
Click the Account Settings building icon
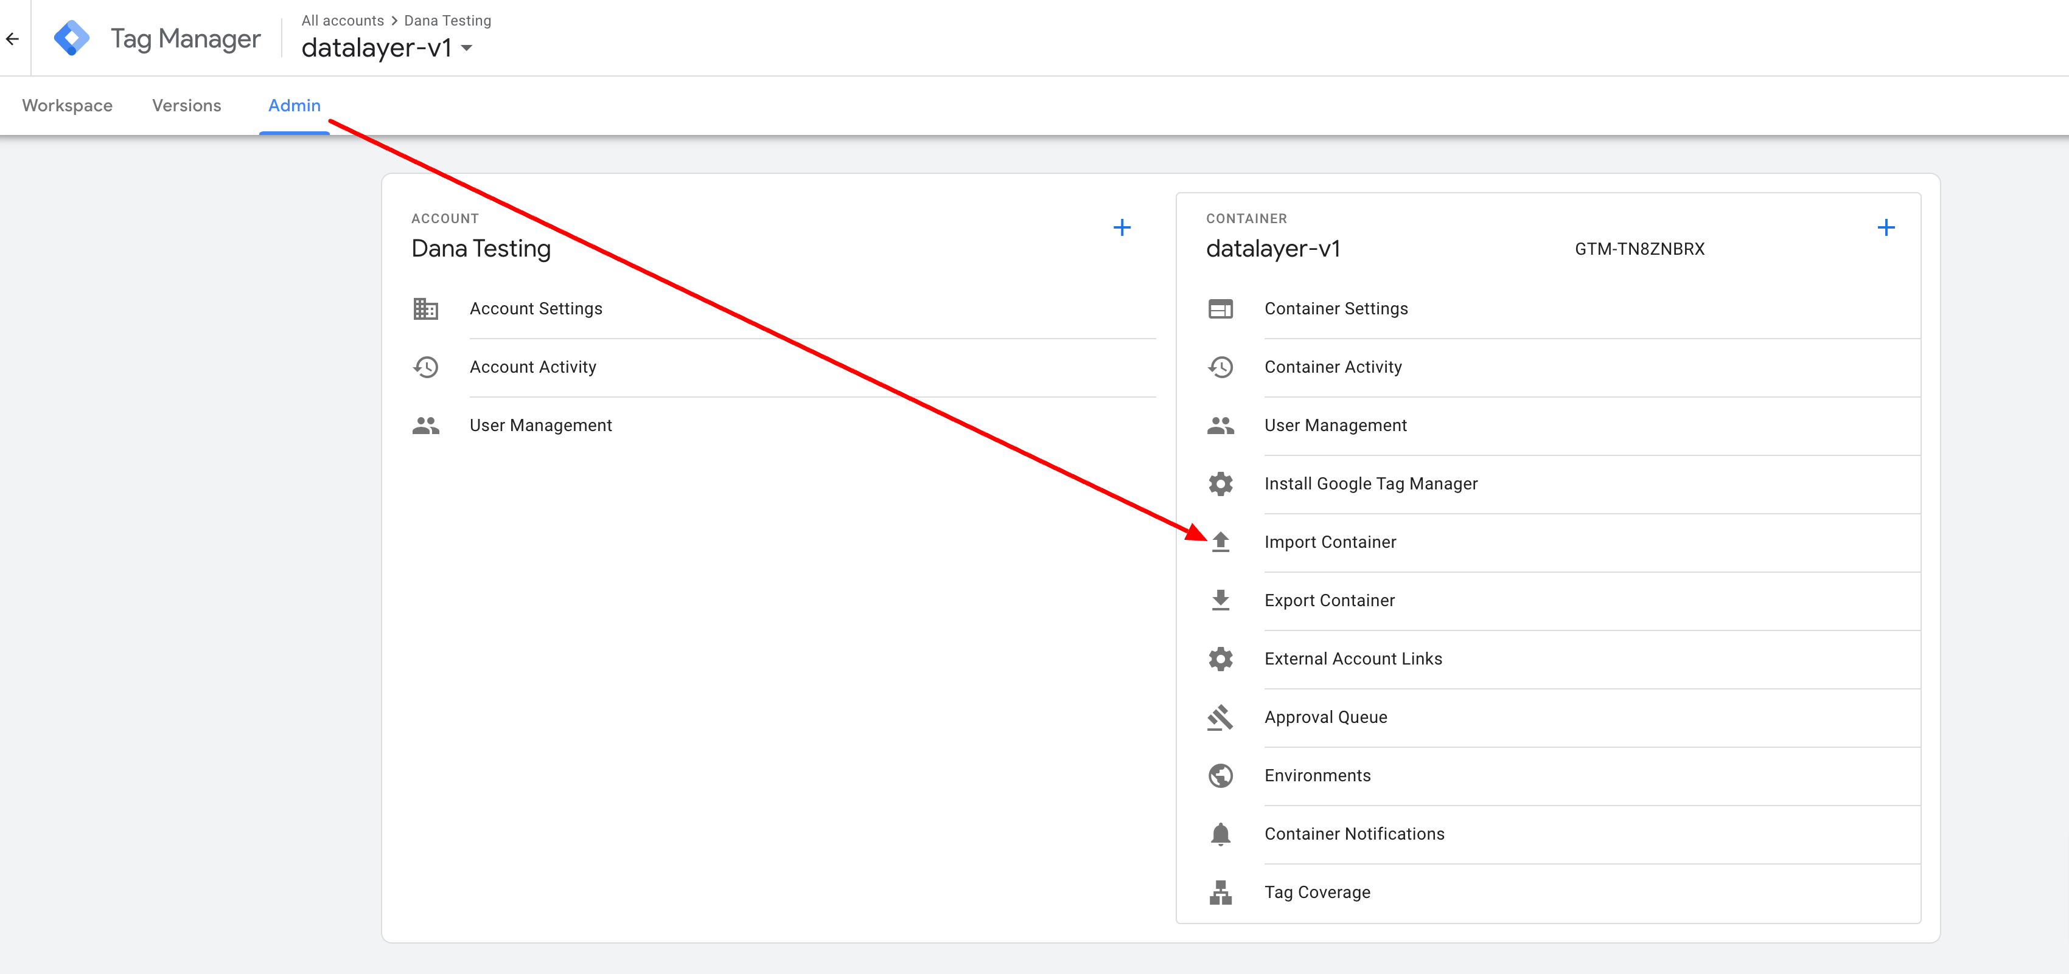[x=426, y=309]
